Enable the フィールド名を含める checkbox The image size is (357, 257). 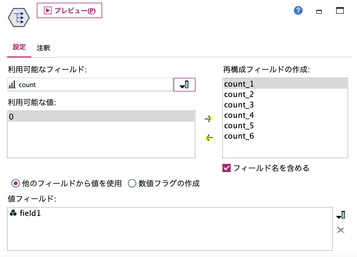(226, 169)
